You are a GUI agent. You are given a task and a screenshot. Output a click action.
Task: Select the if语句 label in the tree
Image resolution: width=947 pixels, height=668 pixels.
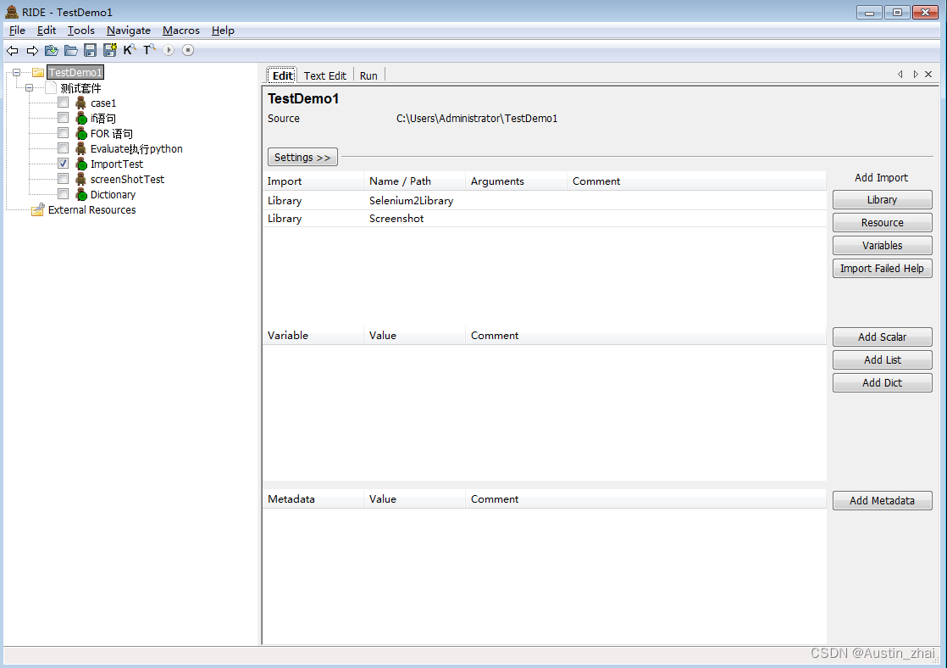[x=103, y=119]
